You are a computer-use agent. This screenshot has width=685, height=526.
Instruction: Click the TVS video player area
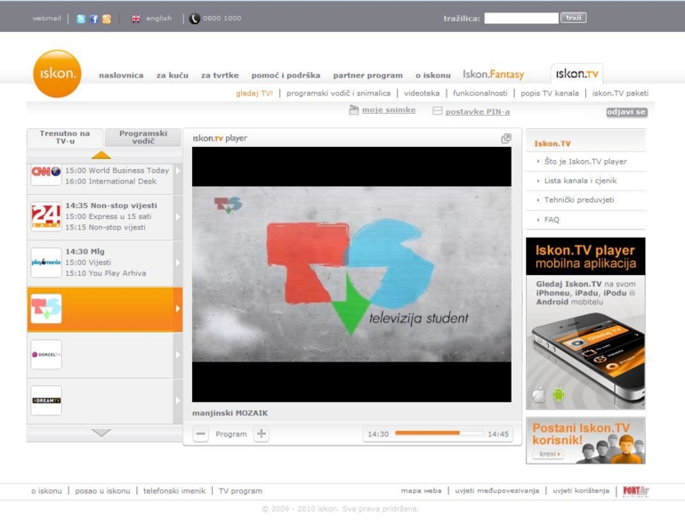(351, 275)
